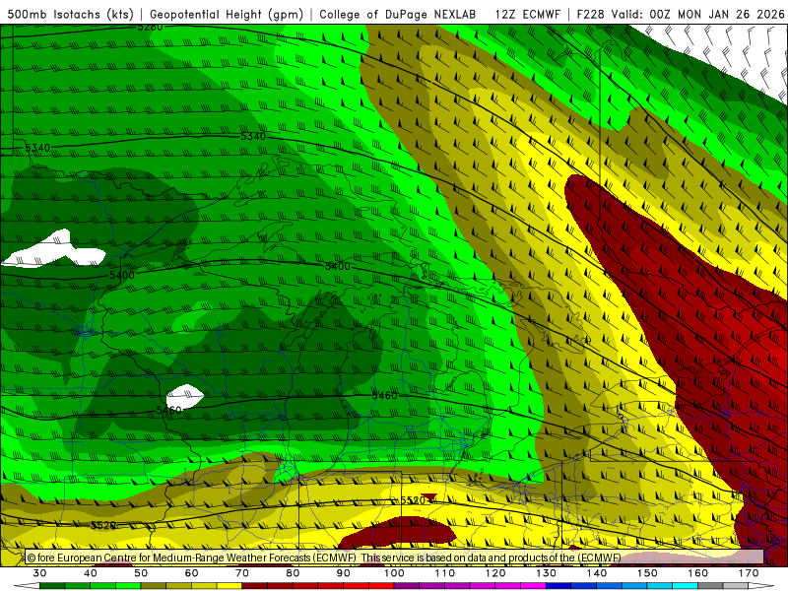The image size is (788, 591).
Task: Click the bright yellow swatch left of 70
Action: [x=230, y=586]
